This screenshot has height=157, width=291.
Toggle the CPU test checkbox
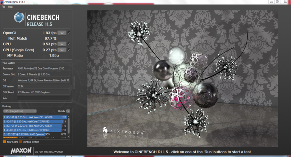pos(69,44)
